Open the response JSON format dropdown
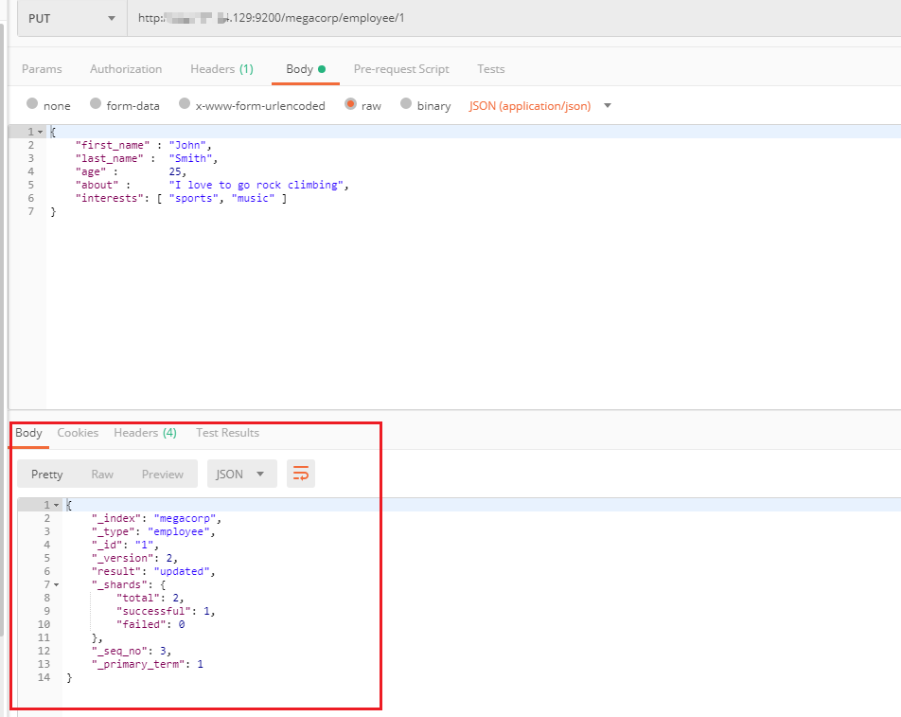Image resolution: width=901 pixels, height=717 pixels. (x=241, y=474)
